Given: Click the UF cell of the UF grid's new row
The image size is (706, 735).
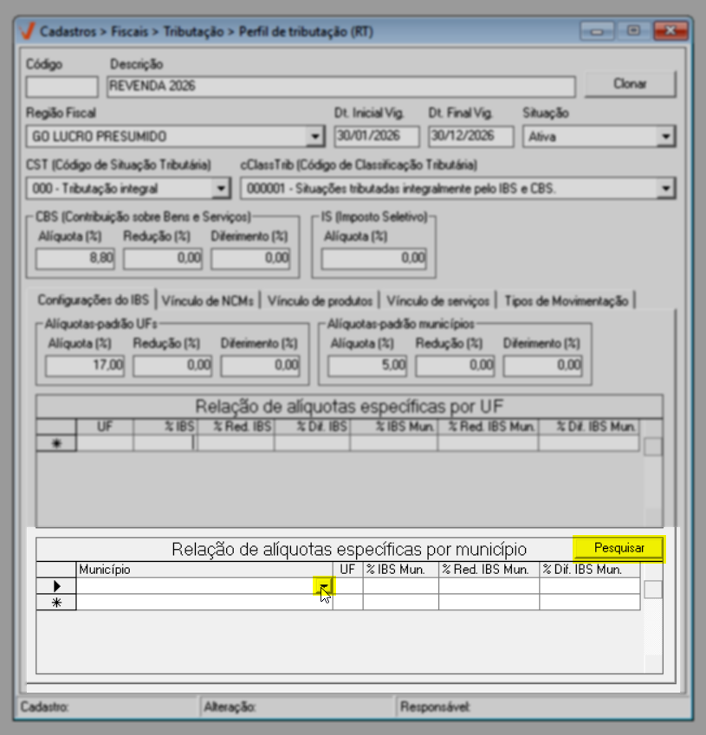Looking at the screenshot, I should click(x=105, y=443).
